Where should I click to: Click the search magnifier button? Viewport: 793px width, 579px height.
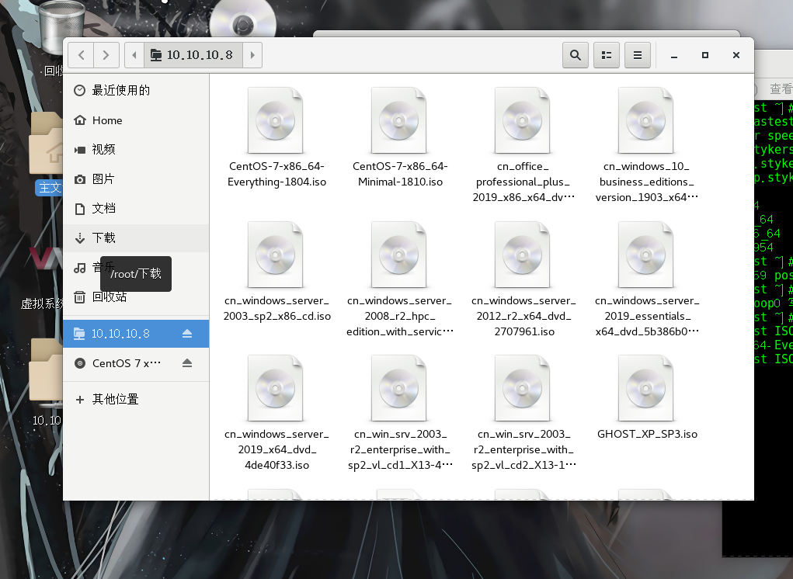[575, 55]
